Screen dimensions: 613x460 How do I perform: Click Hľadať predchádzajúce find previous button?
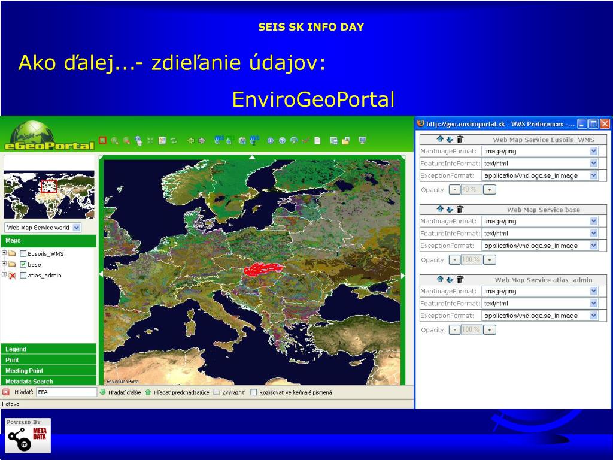pos(177,392)
